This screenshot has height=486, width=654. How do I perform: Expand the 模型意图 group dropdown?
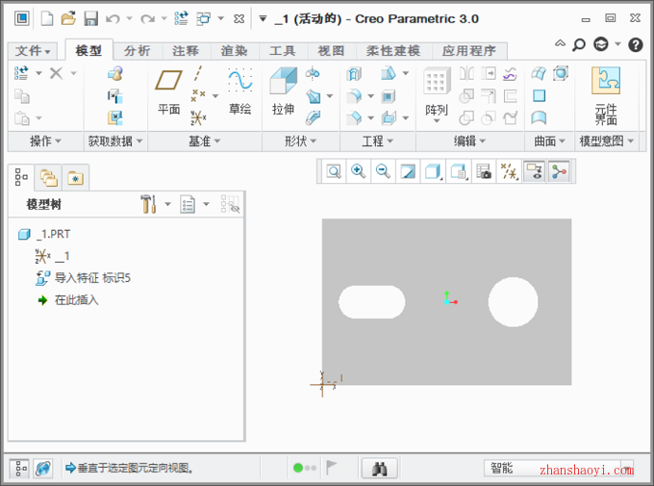click(607, 141)
